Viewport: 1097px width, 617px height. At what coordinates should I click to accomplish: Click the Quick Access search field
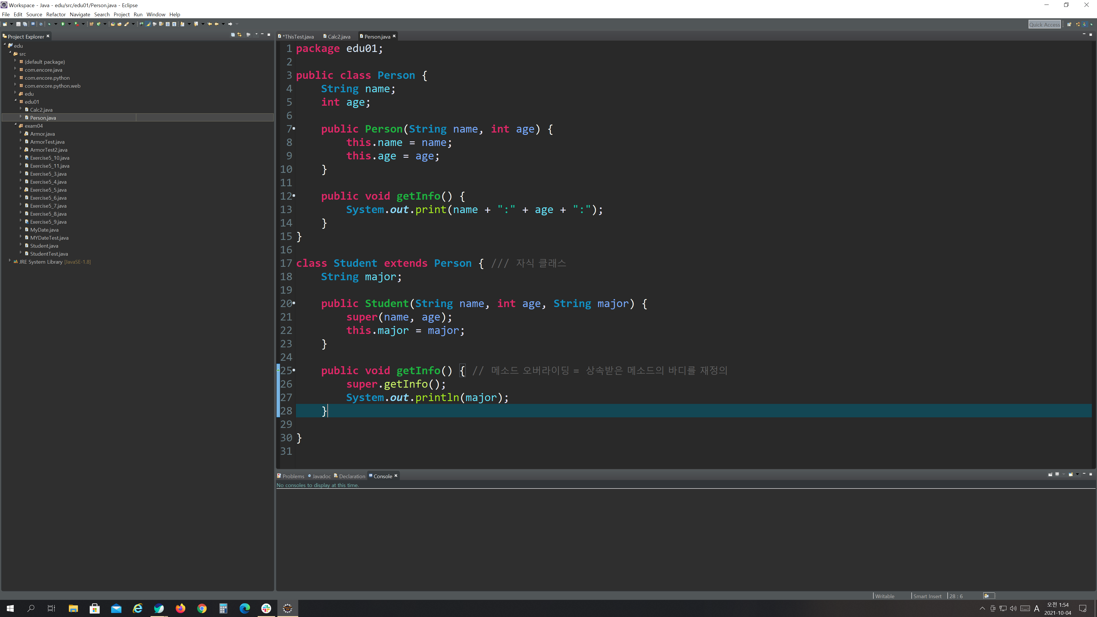point(1044,24)
